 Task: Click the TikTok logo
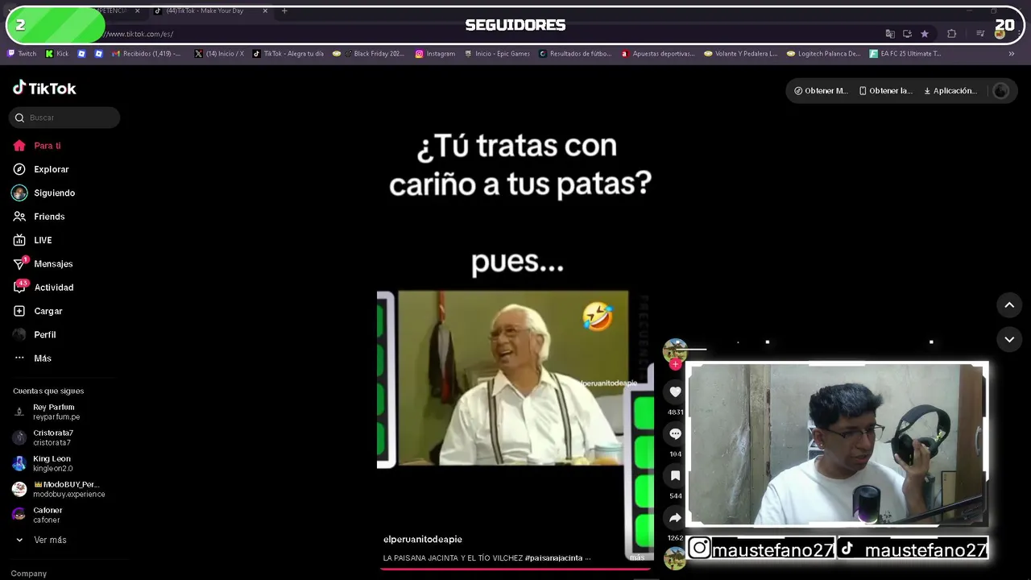(x=44, y=88)
